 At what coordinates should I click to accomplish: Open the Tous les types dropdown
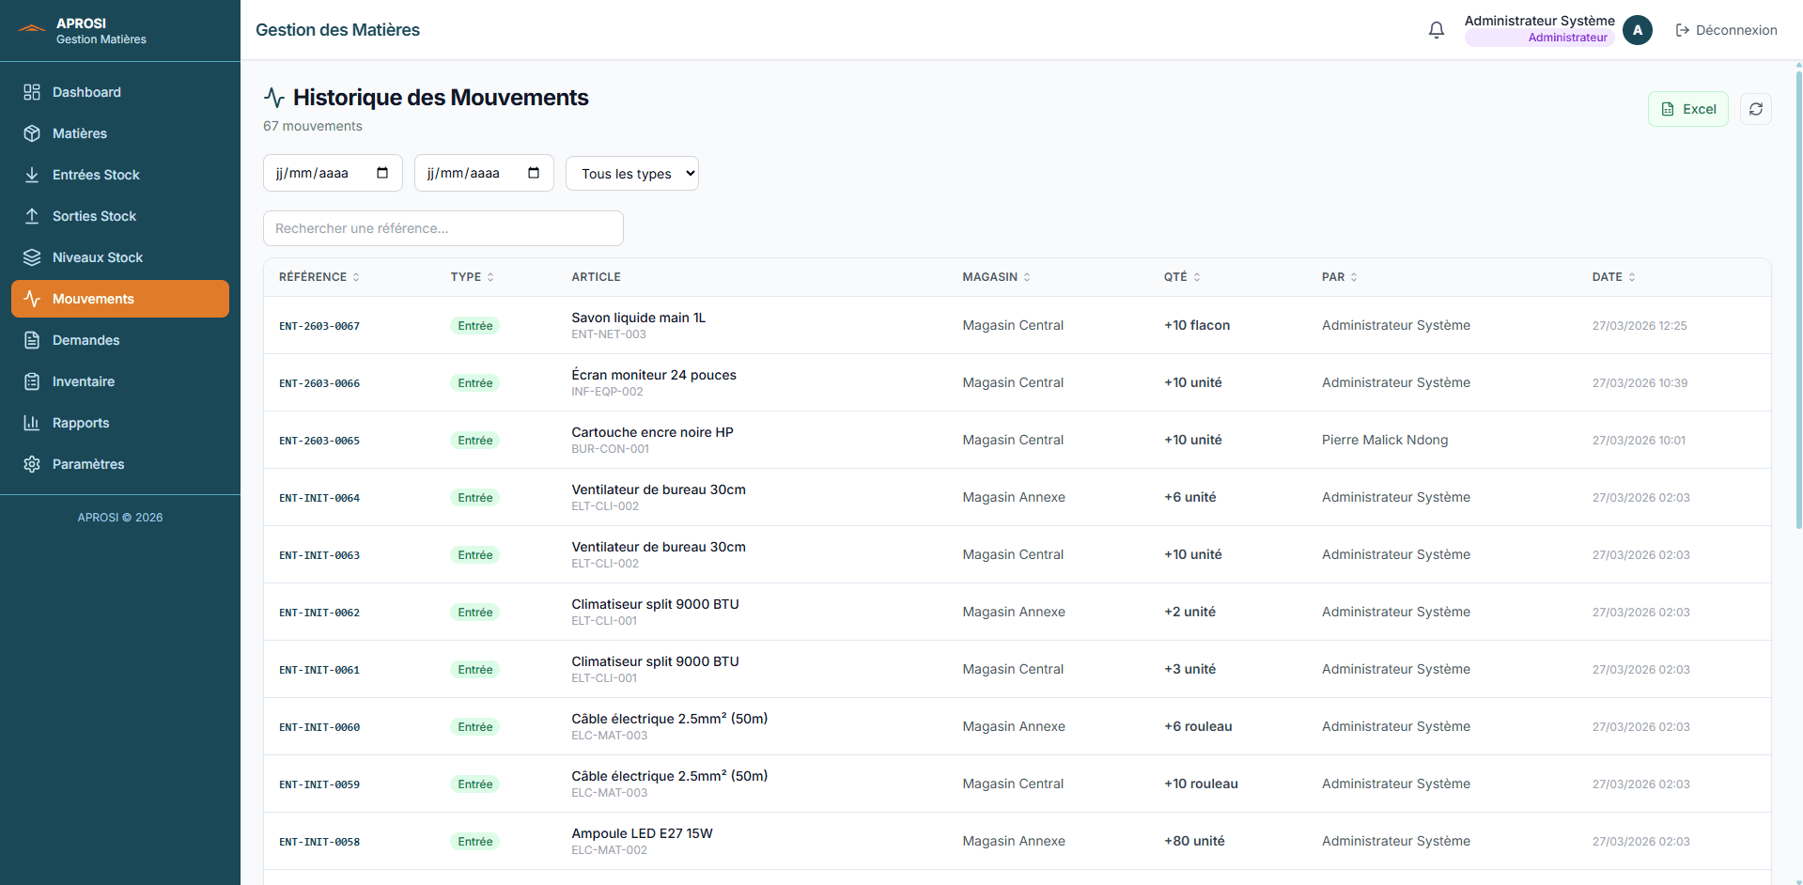click(632, 173)
